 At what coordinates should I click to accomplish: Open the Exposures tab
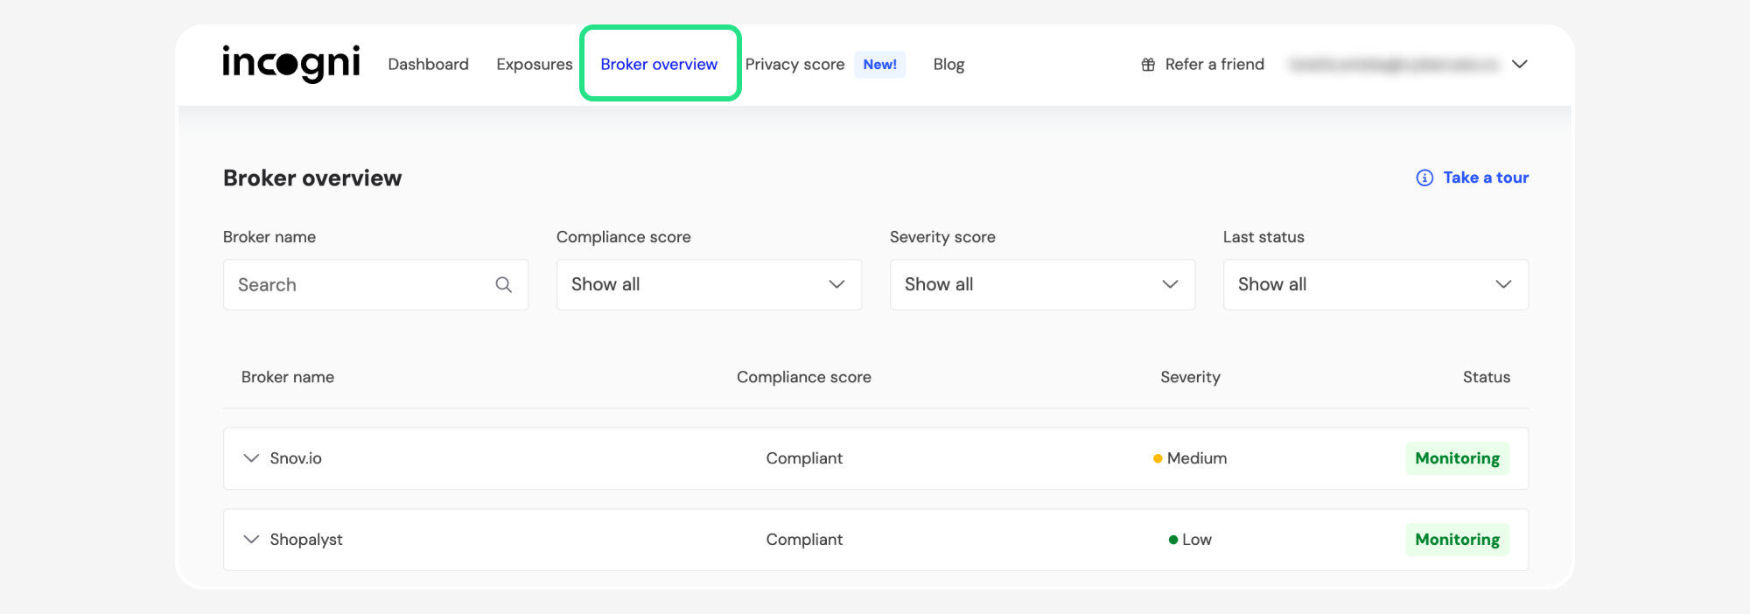pos(534,64)
